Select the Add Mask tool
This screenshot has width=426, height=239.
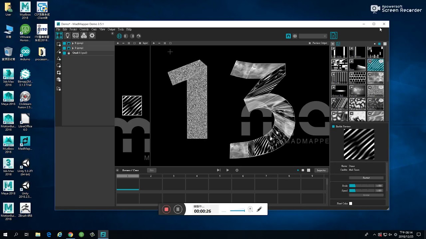click(59, 72)
